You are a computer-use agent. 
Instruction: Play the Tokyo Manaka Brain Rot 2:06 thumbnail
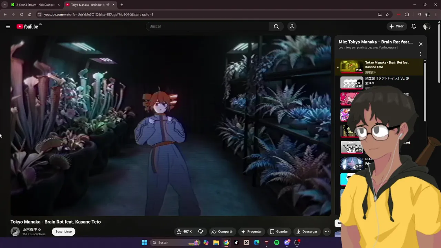[352, 67]
